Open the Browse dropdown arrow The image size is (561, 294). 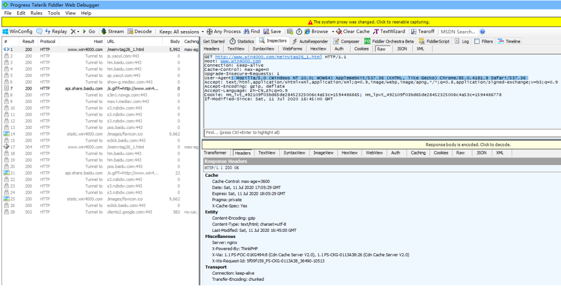[x=333, y=32]
